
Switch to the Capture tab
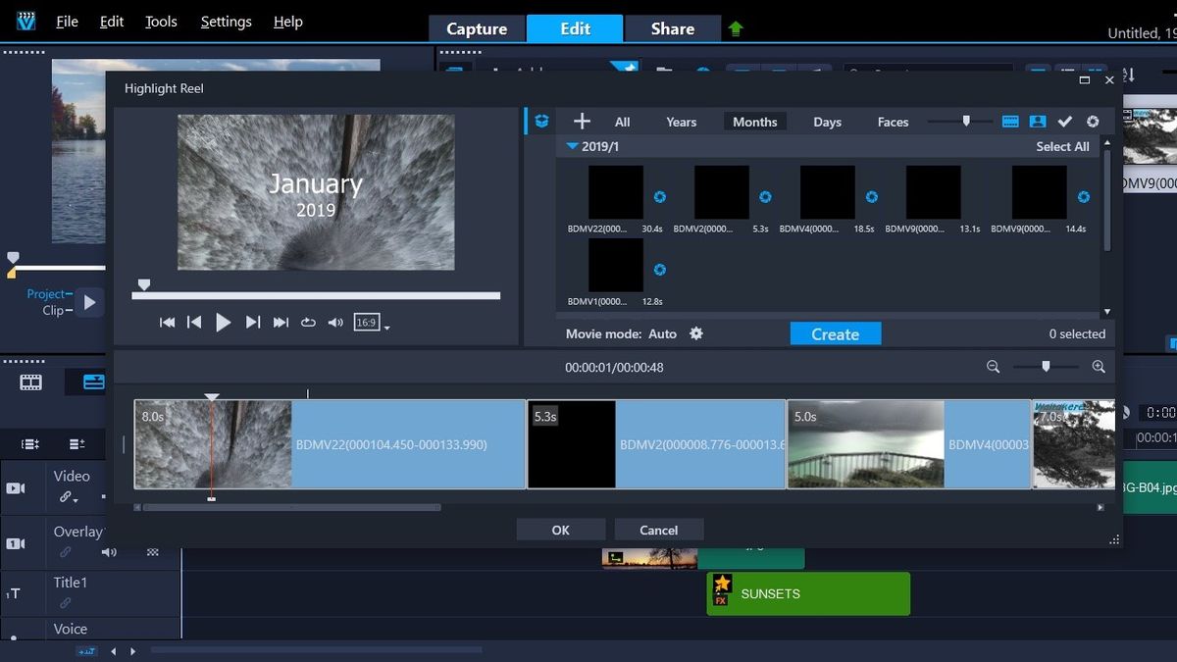[477, 28]
